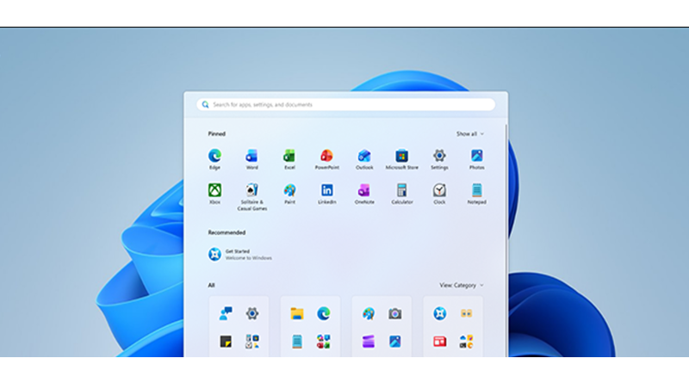The image size is (689, 383).
Task: Open Edge icon in the All section
Action: click(x=324, y=313)
